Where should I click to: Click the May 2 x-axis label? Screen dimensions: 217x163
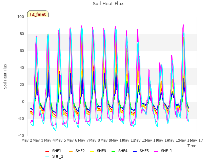[x=27, y=140]
